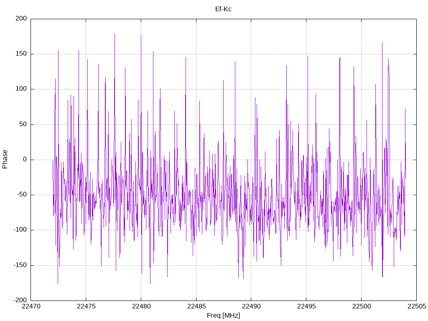Click the y-axis tick label '-50'
Screen dimensions: 428x321
[x=22, y=195]
